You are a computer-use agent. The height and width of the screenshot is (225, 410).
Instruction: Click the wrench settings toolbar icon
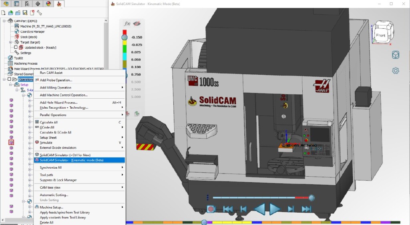pos(39,12)
